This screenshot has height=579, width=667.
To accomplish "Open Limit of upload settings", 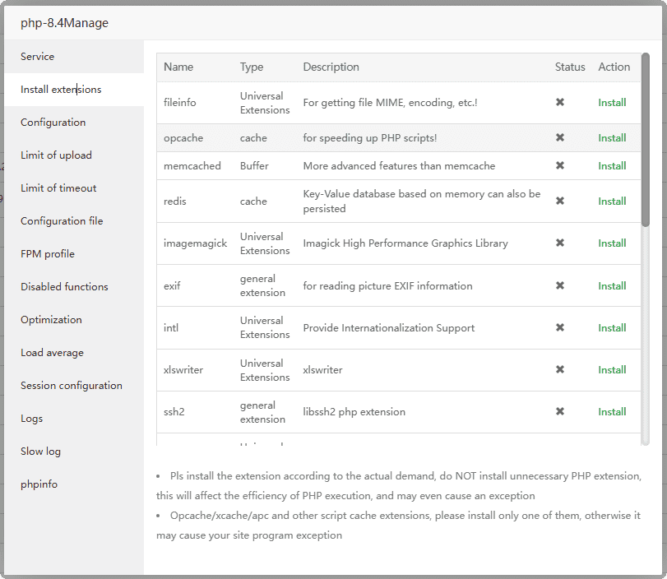I will tap(56, 155).
